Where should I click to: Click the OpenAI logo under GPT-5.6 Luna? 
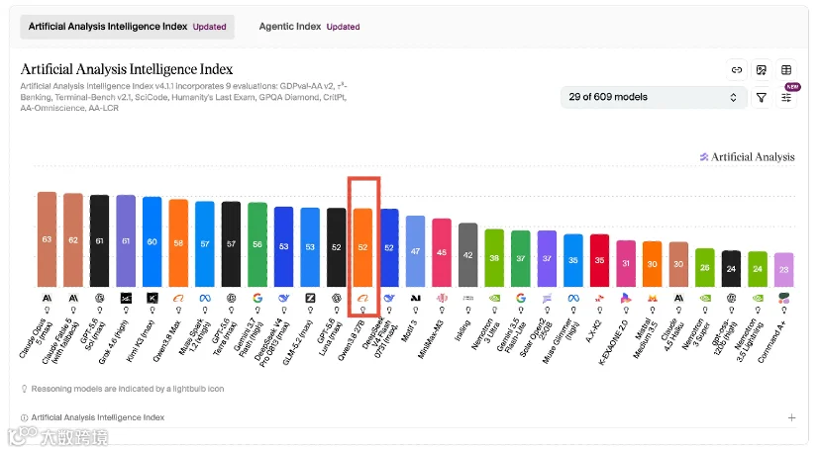tap(337, 298)
